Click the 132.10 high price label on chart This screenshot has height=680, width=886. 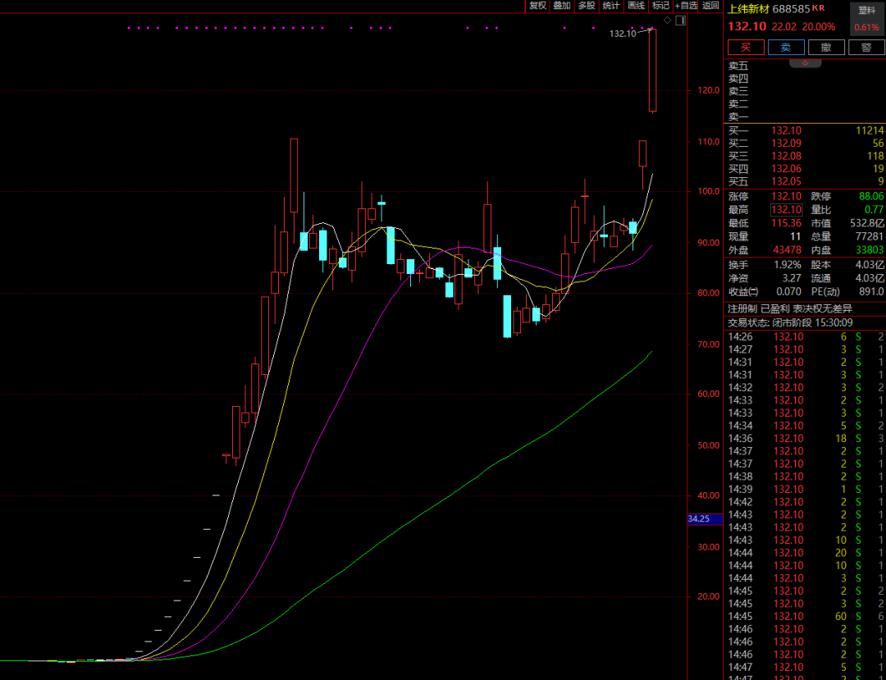[x=623, y=34]
